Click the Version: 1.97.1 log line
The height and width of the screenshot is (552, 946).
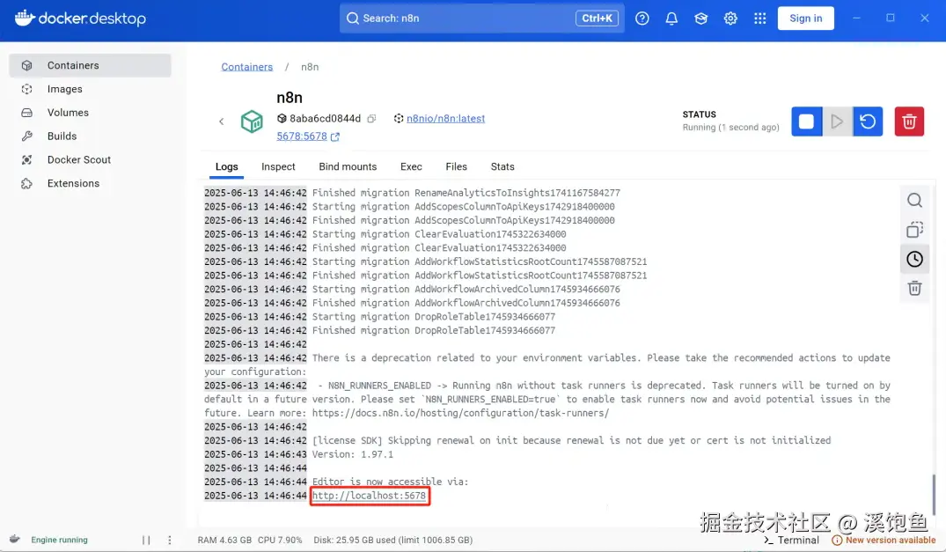pos(352,453)
